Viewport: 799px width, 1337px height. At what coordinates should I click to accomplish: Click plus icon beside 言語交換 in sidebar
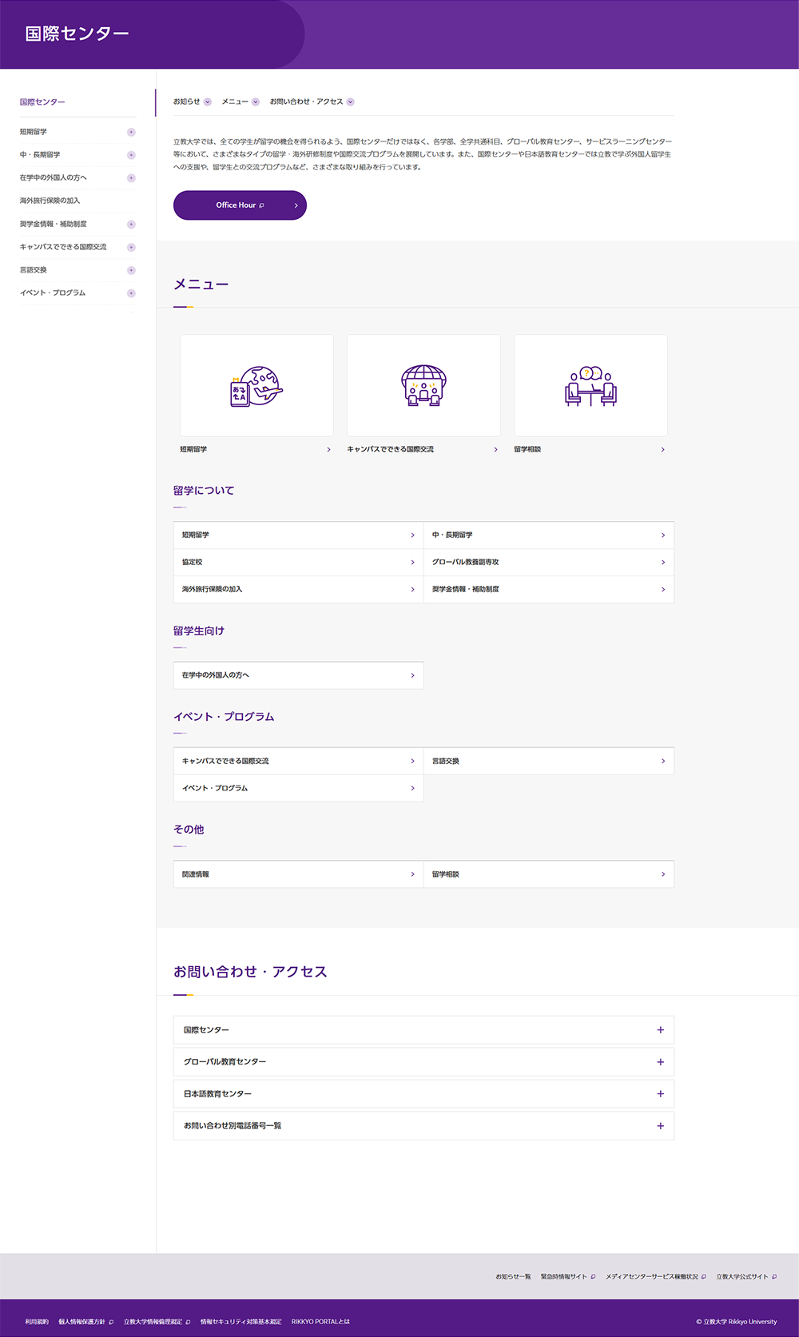[x=131, y=270]
